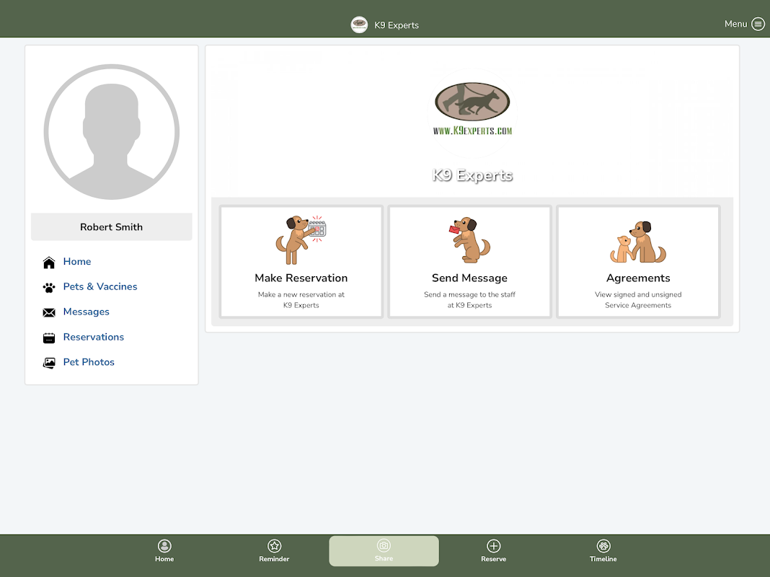Open the hamburger Menu icon in header

[x=758, y=24]
